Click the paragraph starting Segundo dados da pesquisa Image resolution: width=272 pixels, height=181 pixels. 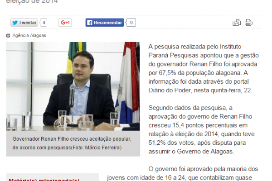point(201,129)
